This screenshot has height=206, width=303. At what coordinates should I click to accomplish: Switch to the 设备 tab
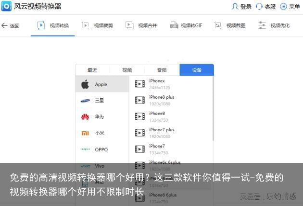coord(197,70)
